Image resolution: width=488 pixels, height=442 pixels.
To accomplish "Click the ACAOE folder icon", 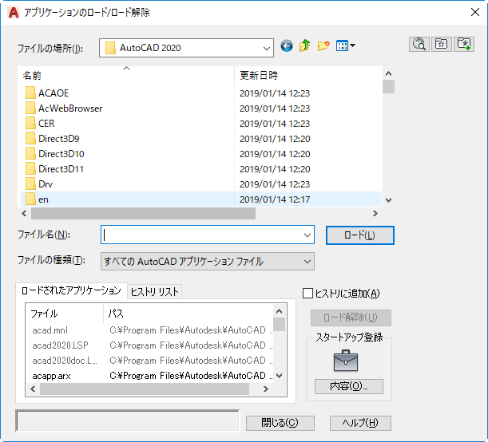I will [x=30, y=93].
